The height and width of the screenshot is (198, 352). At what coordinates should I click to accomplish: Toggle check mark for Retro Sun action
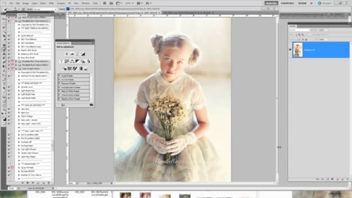point(9,113)
